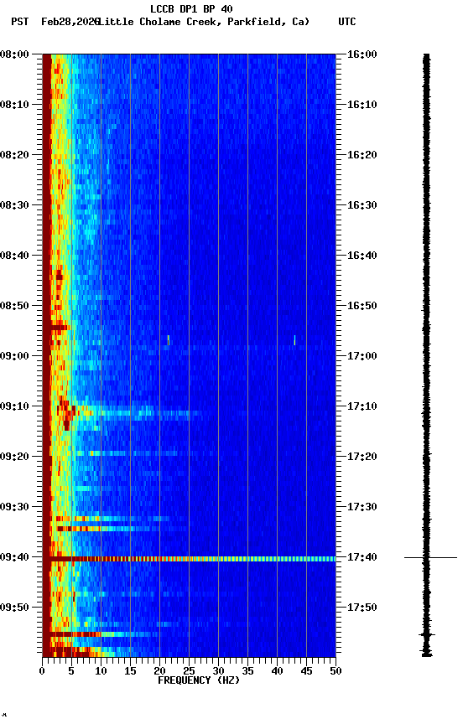Click the 08:30 PST time label

coord(14,205)
